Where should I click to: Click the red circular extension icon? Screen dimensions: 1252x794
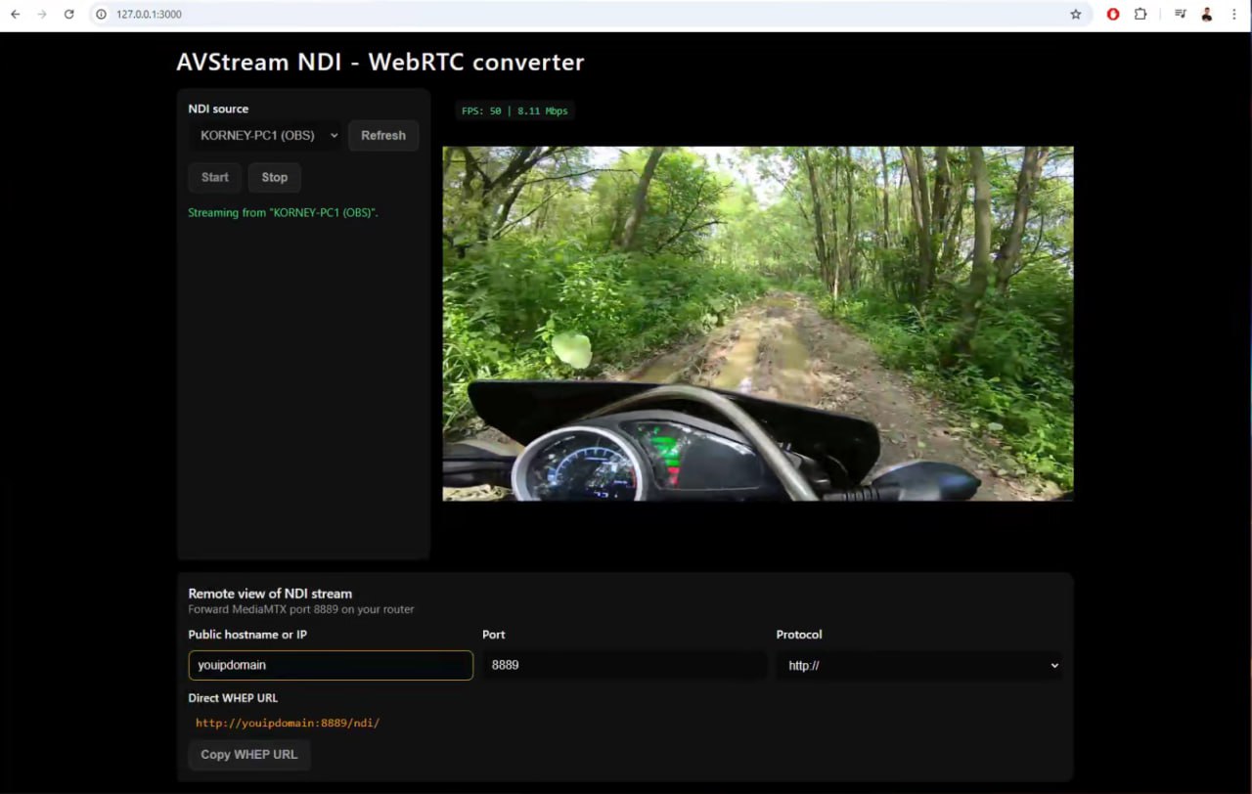[x=1113, y=15]
